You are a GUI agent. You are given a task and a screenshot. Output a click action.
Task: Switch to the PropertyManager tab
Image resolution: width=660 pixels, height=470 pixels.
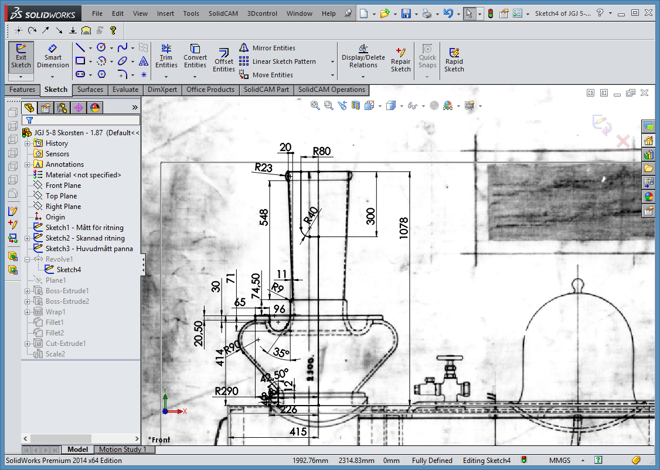(46, 108)
